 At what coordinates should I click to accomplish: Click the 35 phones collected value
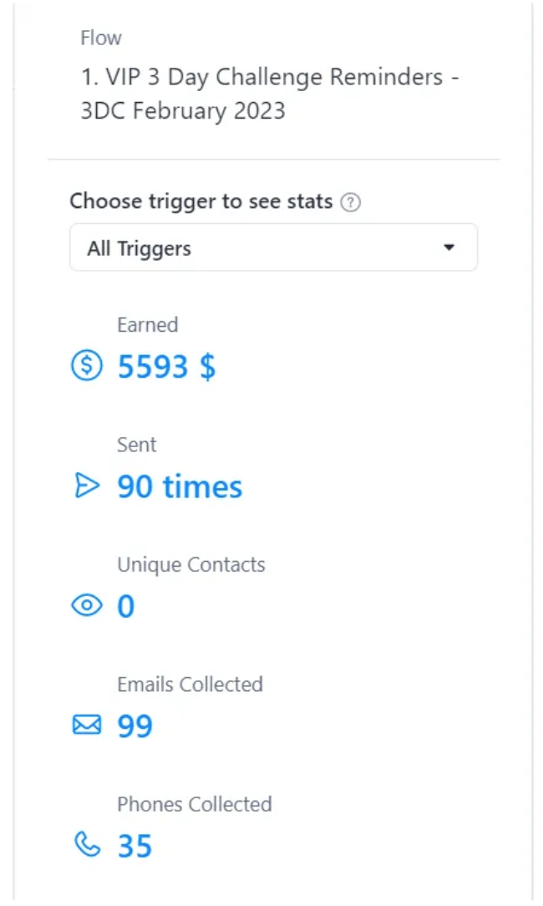coord(134,846)
